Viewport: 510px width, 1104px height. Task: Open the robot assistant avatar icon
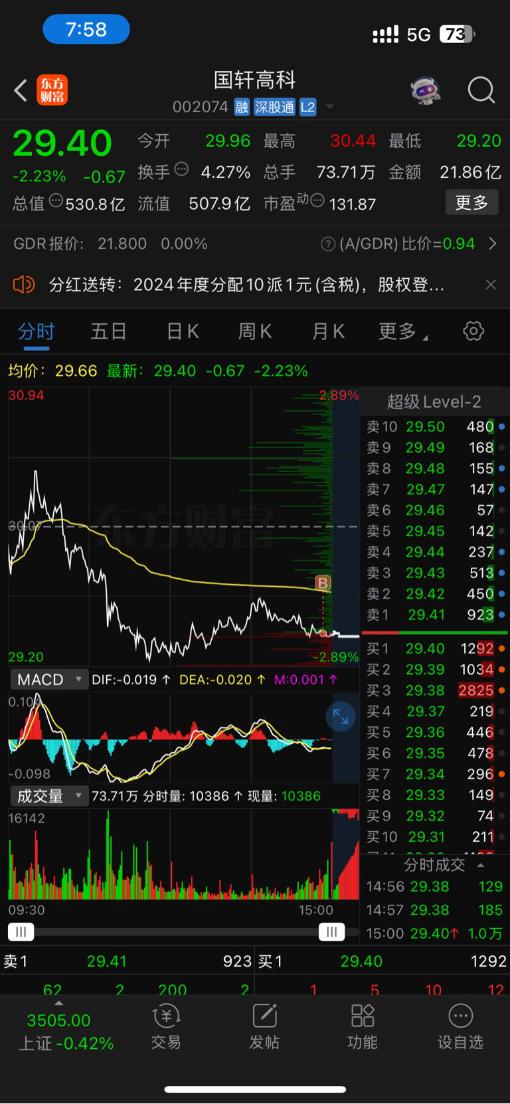point(426,90)
